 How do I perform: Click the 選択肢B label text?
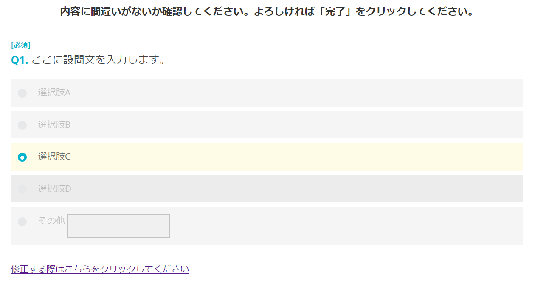[54, 124]
